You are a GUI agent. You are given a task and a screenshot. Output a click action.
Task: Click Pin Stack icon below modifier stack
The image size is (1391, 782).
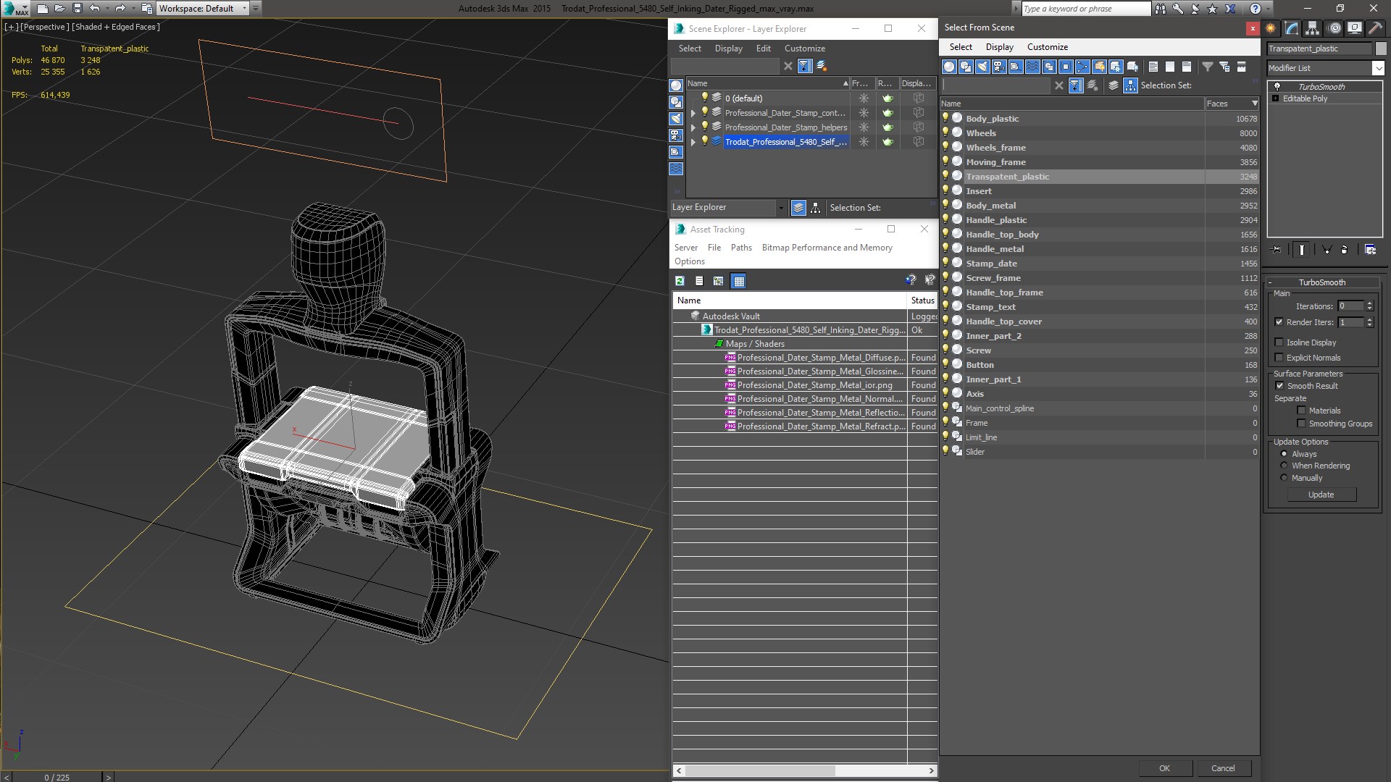(1277, 250)
